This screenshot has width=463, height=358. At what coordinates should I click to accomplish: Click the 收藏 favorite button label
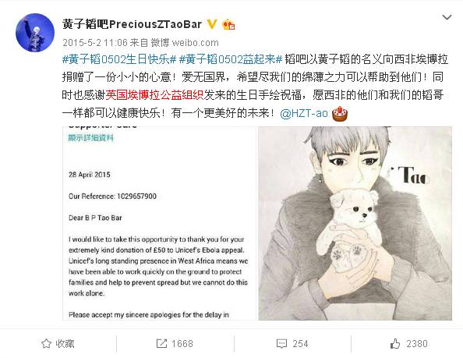65,343
